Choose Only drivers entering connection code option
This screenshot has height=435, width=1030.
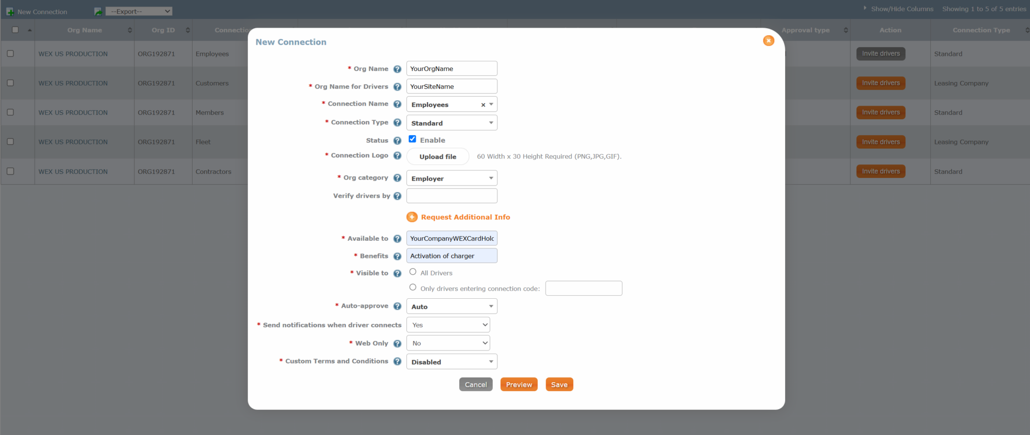point(413,288)
